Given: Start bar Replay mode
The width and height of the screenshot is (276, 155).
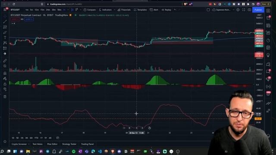Looking at the screenshot, I should point(166,10).
